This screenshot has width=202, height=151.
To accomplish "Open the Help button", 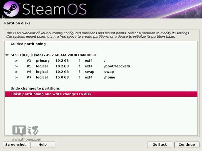I will [x=43, y=145].
